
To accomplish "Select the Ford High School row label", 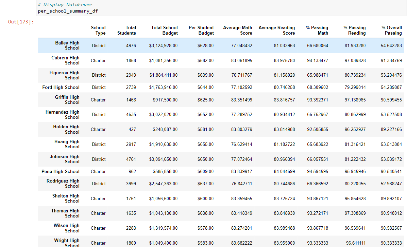I will 61,88.
